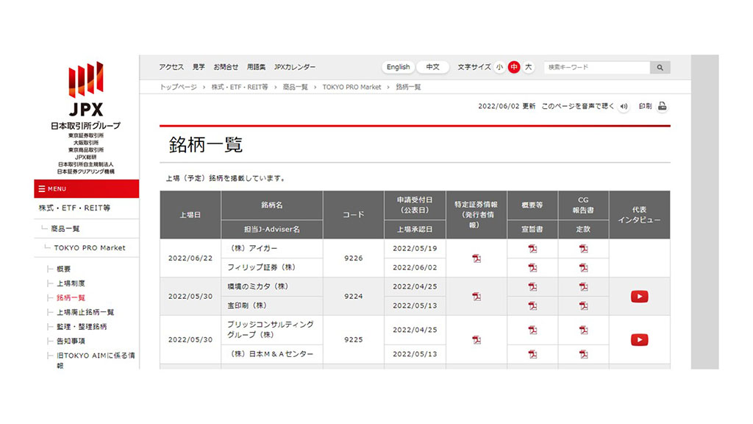This screenshot has height=424, width=753.
Task: Play the ブリッジコンサルティング interview video
Action: (x=639, y=339)
